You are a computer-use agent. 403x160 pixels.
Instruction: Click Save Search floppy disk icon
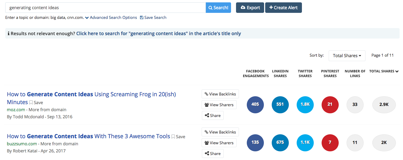click(x=142, y=18)
